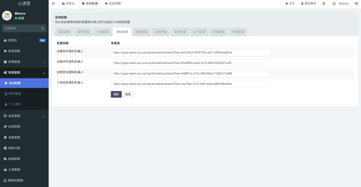This screenshot has height=187, width=361.
Task: Toggle fullscreen mode icon
Action: 324,4
